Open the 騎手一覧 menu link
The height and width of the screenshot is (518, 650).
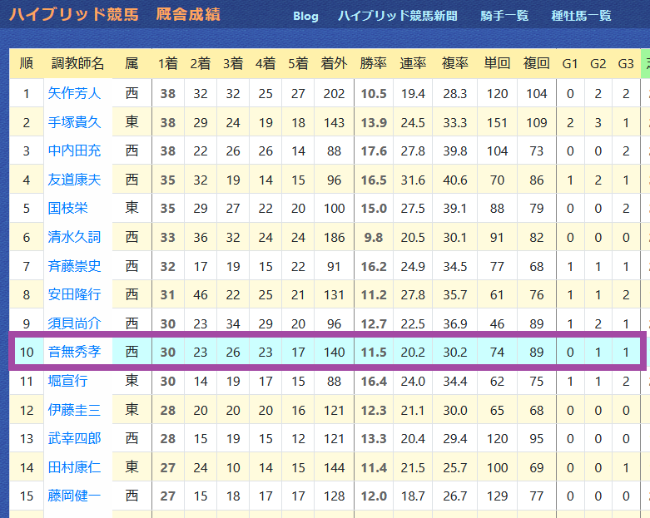point(504,16)
